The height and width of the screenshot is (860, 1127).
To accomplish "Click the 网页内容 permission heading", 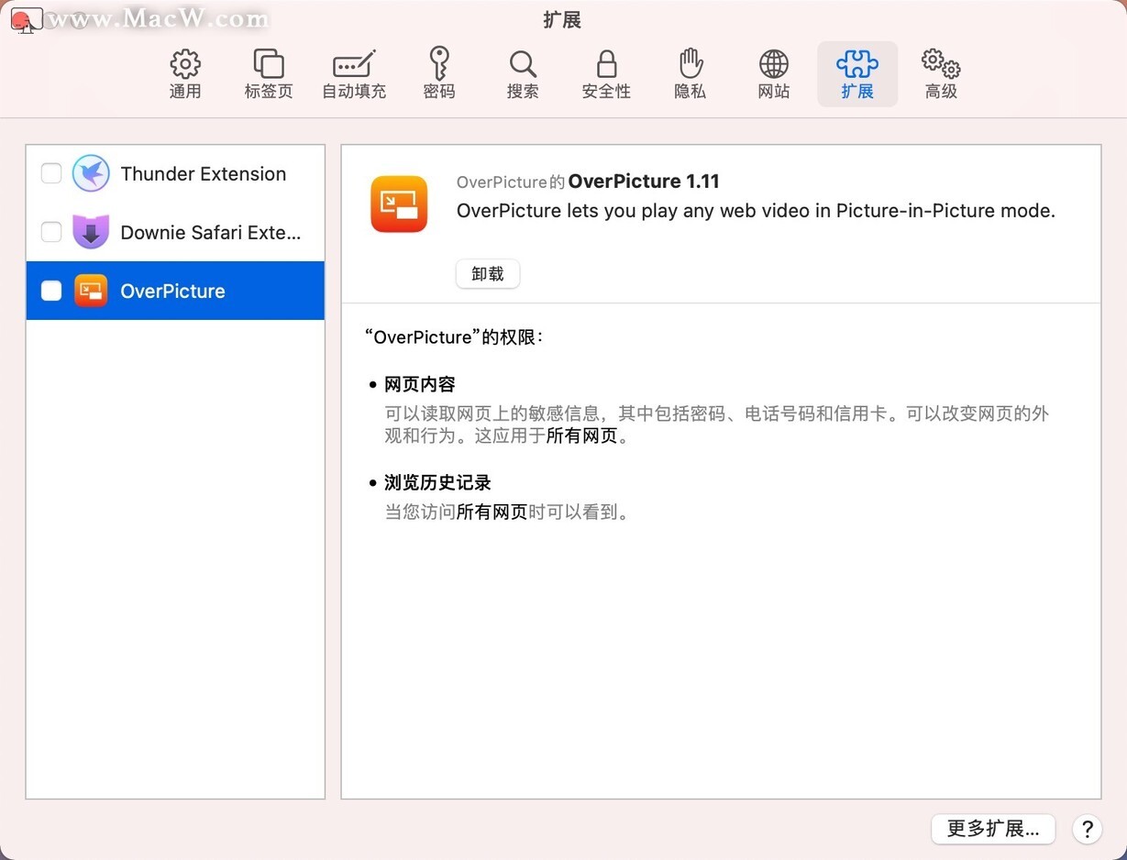I will [x=420, y=384].
